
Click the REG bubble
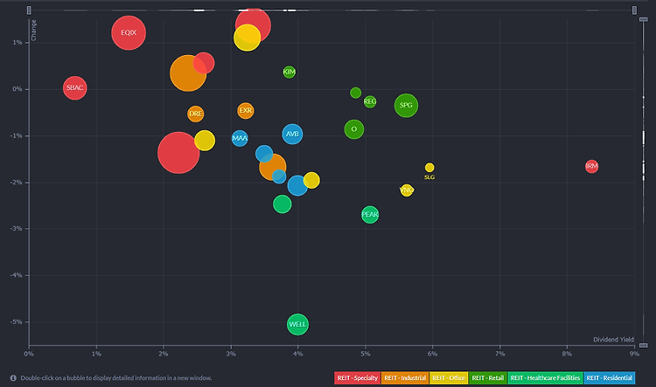tap(370, 101)
